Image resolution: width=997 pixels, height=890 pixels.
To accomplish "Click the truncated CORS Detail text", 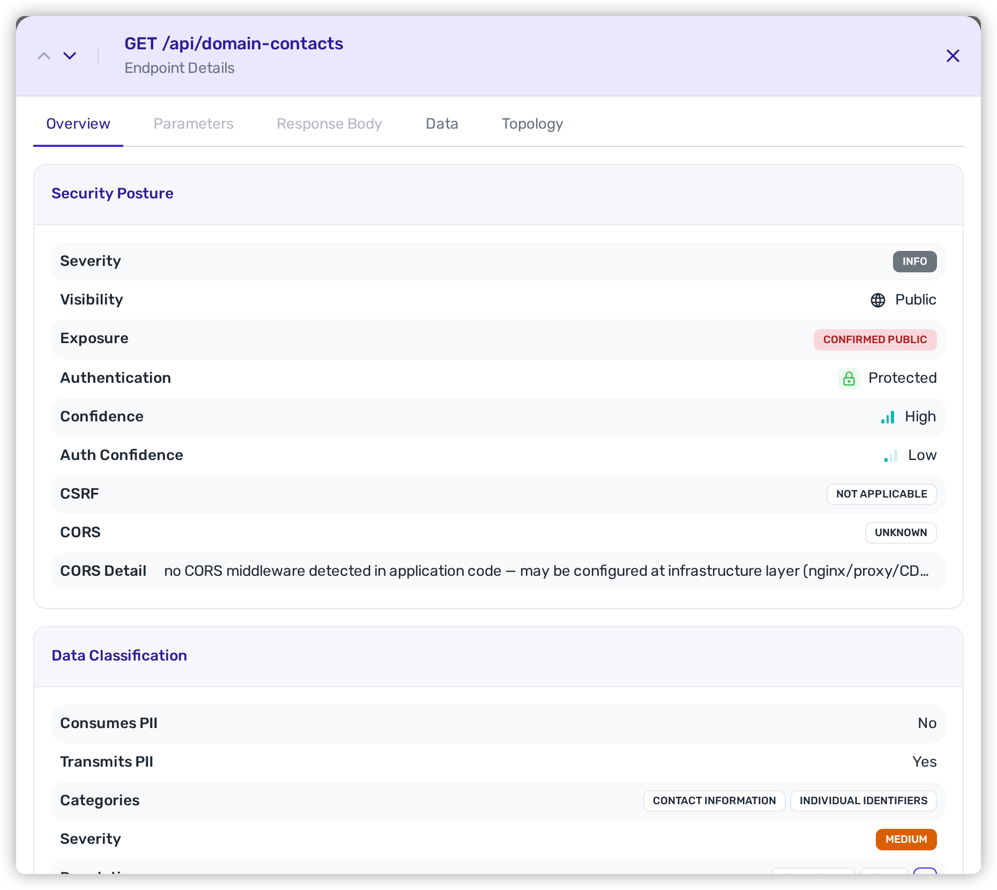I will pos(546,571).
